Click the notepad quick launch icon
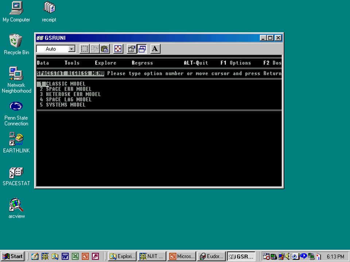The height and width of the screenshot is (262, 350). [x=35, y=257]
